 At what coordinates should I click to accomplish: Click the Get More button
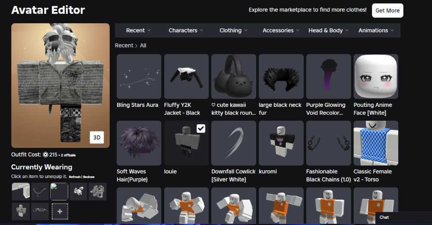tap(388, 10)
